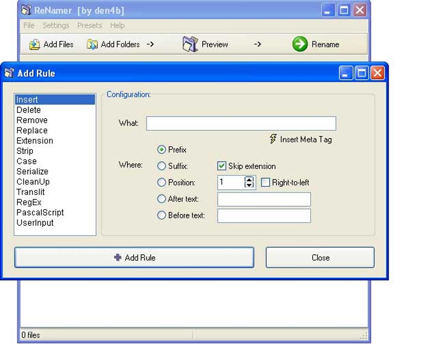Viewport: 434px width, 344px height.
Task: Click the Close button in dialog
Action: (320, 257)
